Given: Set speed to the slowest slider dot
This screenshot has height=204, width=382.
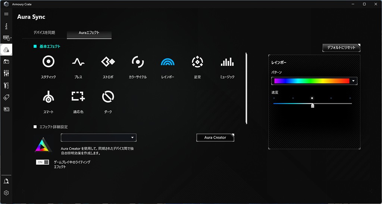Looking at the screenshot, I should (274, 98).
